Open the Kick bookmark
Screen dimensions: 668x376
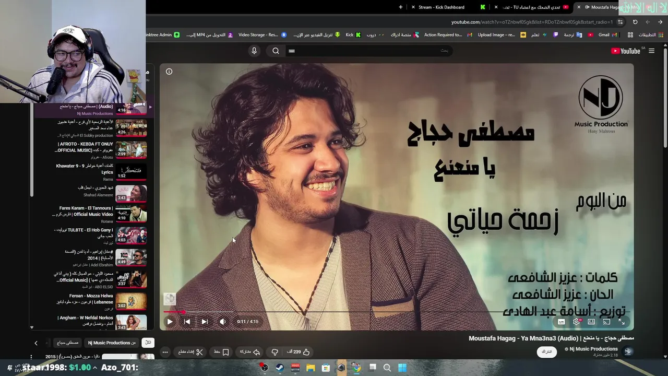pos(353,35)
